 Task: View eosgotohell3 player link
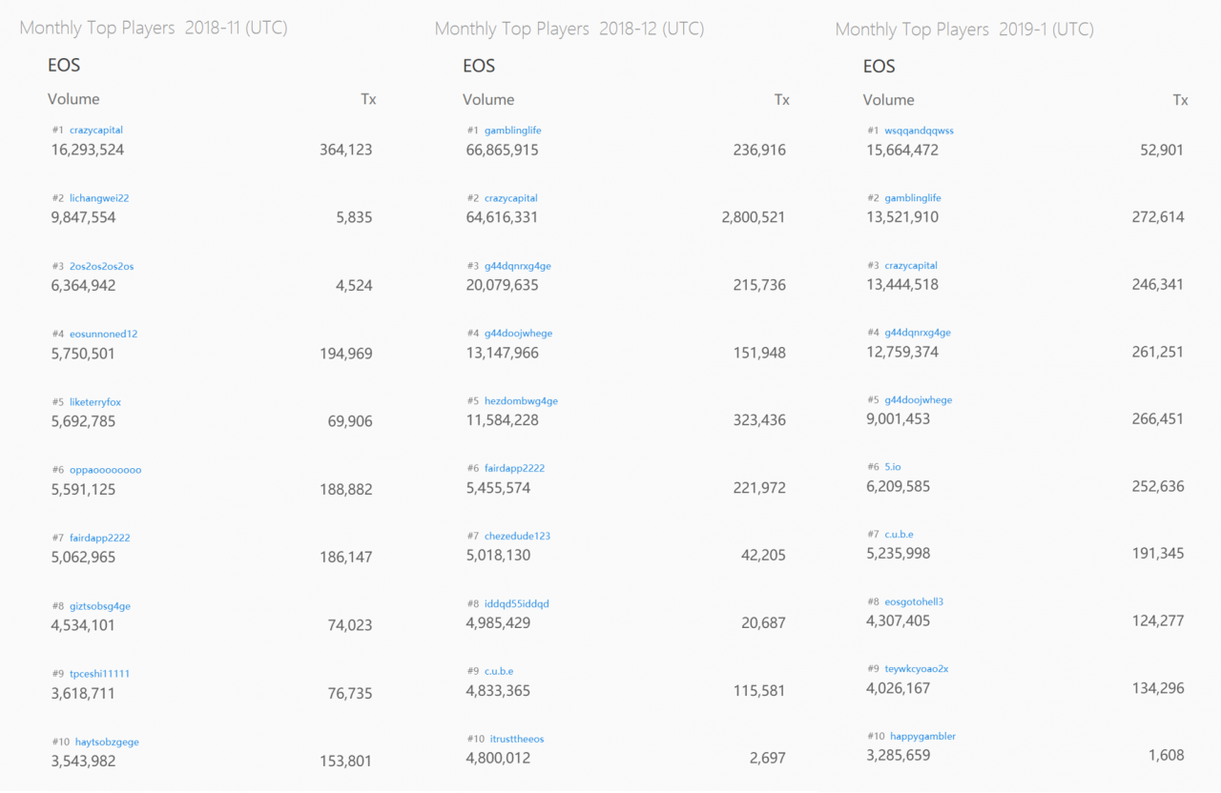click(915, 601)
